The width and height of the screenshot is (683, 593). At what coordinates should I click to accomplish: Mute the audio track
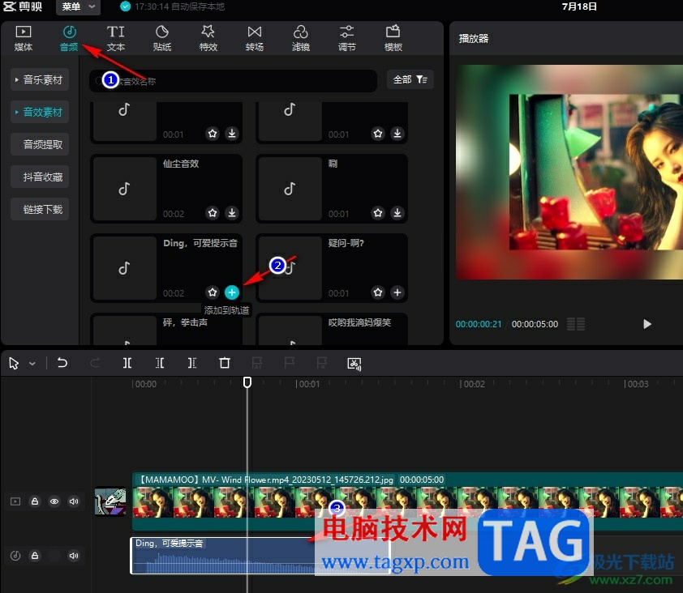74,556
